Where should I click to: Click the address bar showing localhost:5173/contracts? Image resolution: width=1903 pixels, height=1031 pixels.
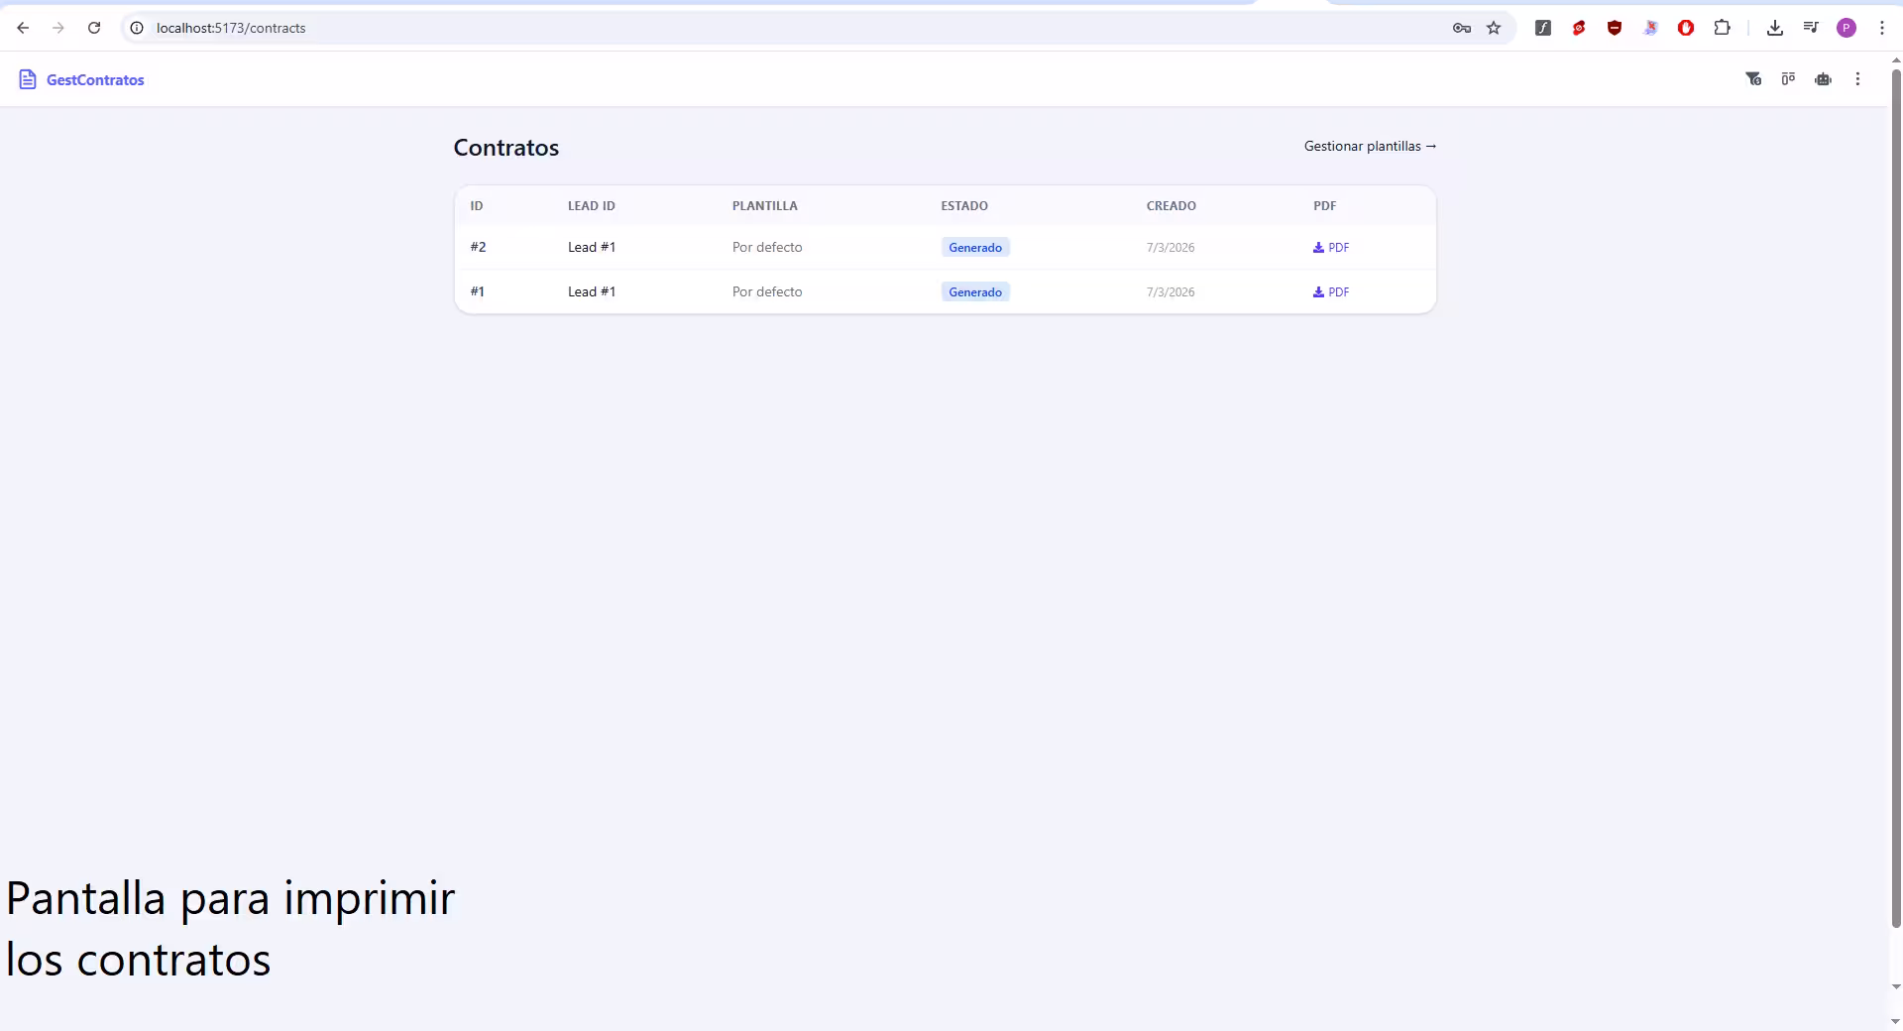694,28
